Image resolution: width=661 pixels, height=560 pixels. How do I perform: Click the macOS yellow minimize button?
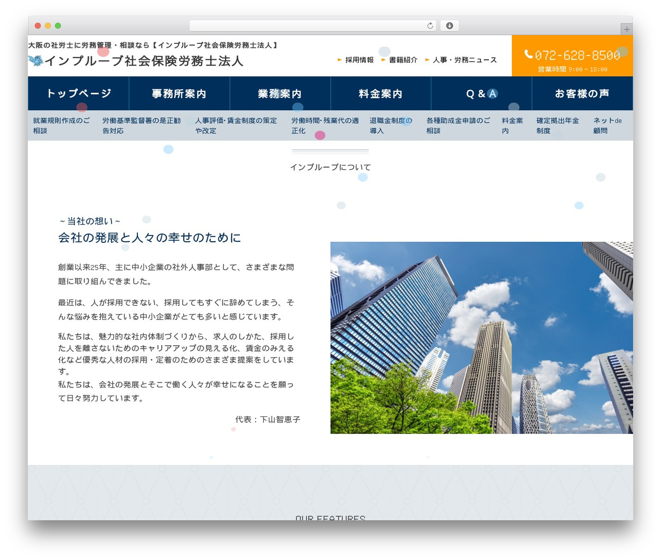(48, 26)
